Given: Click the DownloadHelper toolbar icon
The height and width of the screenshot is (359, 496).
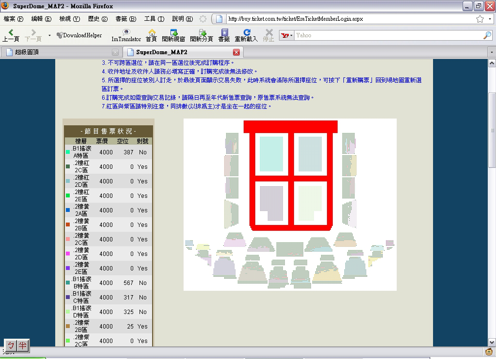Looking at the screenshot, I should [x=79, y=35].
